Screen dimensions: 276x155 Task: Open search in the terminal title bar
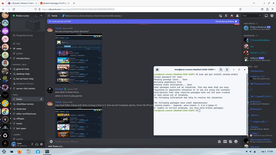tap(221, 69)
